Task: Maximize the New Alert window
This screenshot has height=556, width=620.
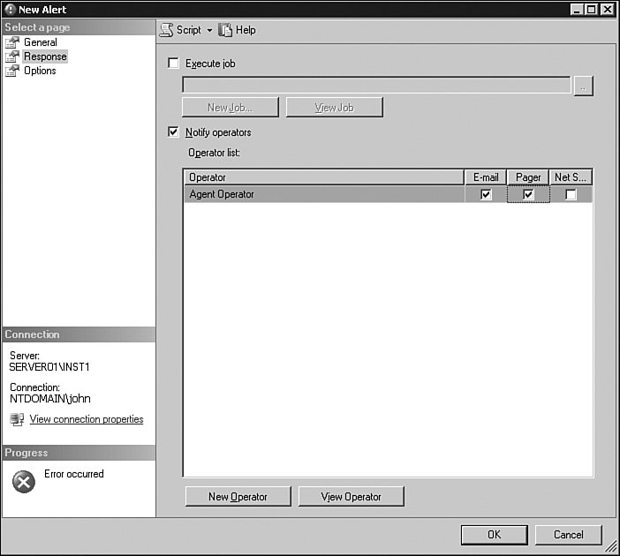Action: 592,9
